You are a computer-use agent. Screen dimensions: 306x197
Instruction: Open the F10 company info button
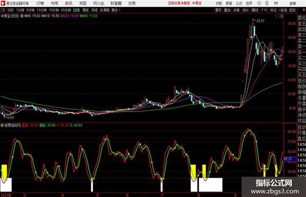(264, 10)
